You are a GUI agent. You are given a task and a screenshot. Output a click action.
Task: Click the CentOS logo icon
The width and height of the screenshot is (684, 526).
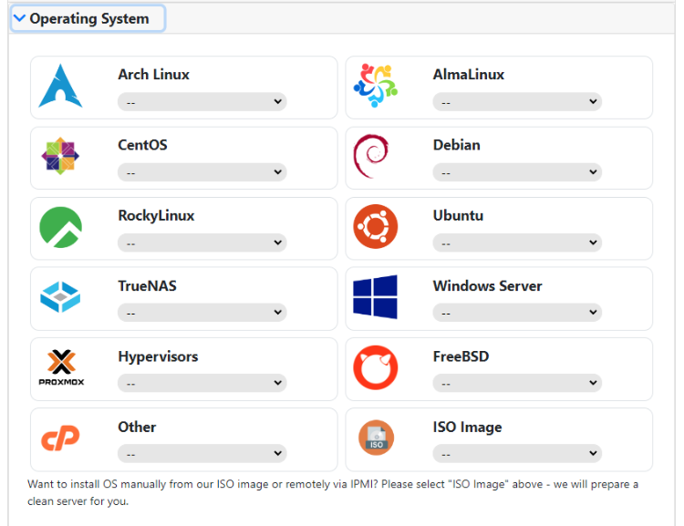click(x=61, y=157)
